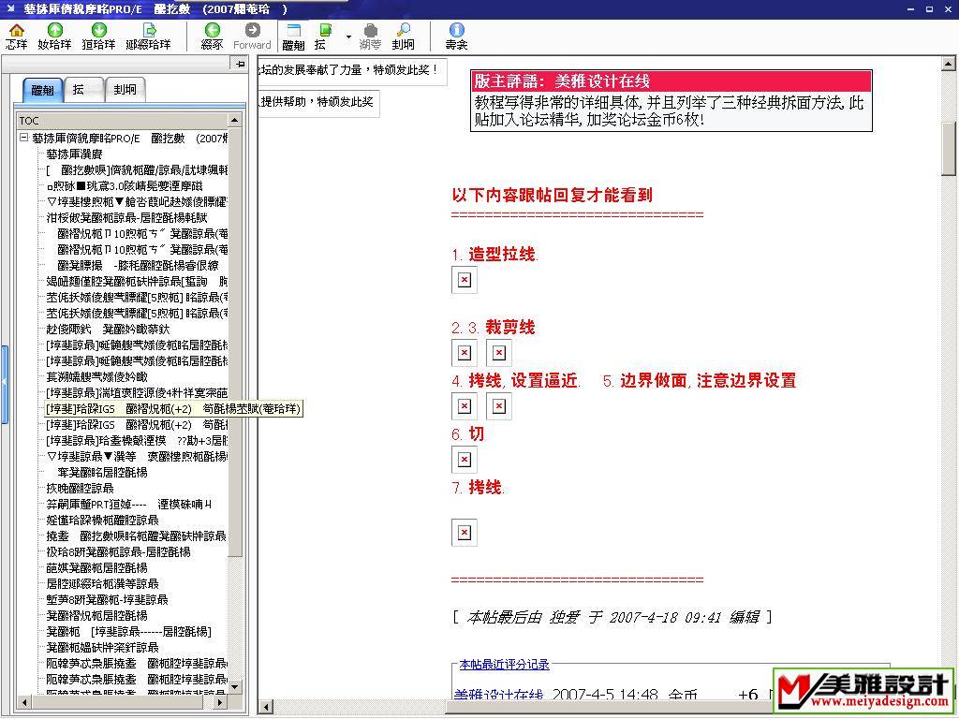Click the broken image under '造型拉线'

465,280
